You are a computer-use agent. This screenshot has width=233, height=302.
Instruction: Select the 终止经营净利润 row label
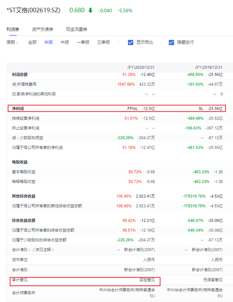pos(25,128)
